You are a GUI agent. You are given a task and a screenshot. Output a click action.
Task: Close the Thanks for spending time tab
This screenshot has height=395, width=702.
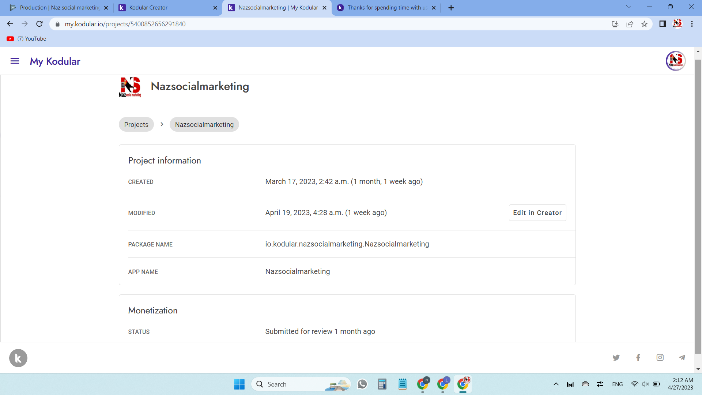[x=434, y=8]
